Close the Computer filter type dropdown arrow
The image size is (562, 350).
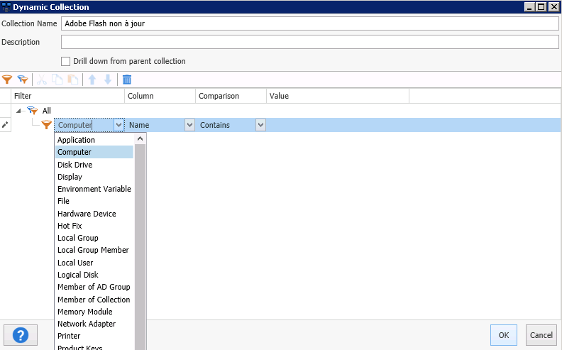119,125
